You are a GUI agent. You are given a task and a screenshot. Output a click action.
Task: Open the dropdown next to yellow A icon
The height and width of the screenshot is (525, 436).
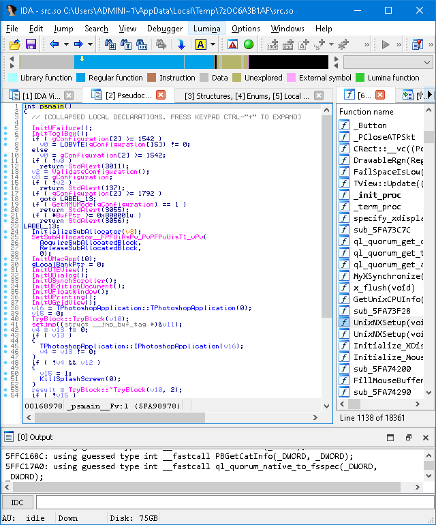pos(213,44)
